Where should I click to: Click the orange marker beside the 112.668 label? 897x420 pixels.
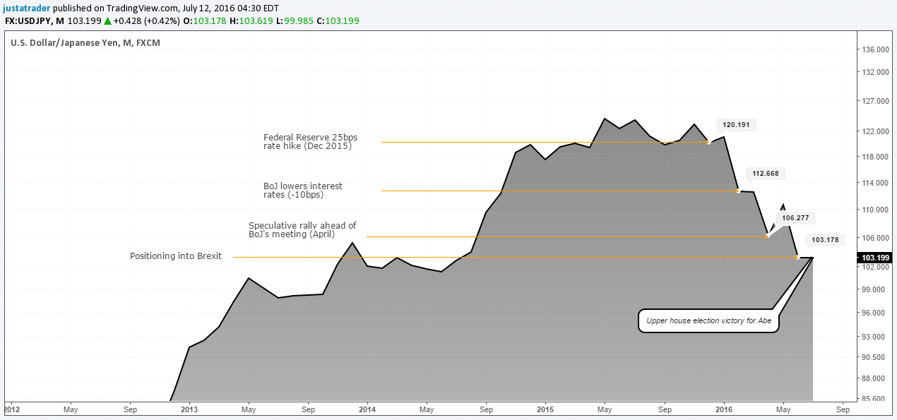click(739, 191)
